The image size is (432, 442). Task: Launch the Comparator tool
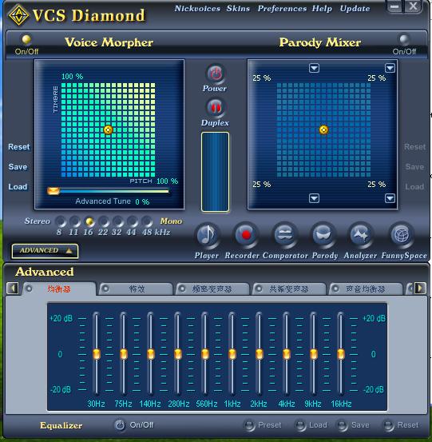point(285,234)
